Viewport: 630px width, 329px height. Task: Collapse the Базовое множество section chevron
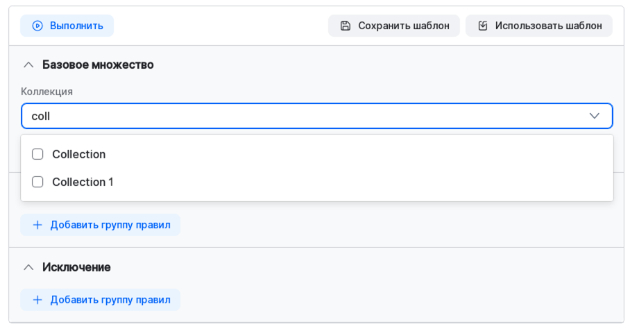[x=28, y=65]
